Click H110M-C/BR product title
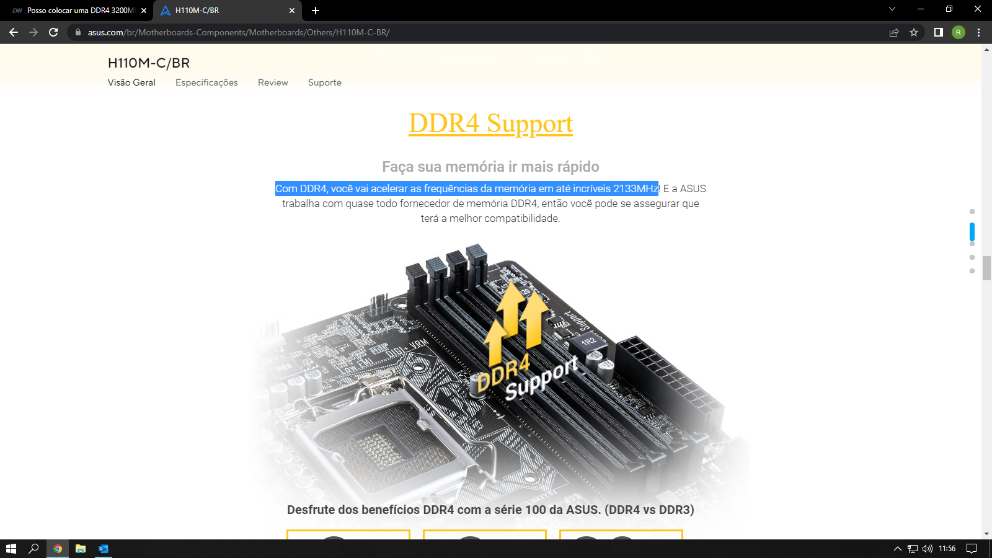This screenshot has width=992, height=558. tap(149, 63)
